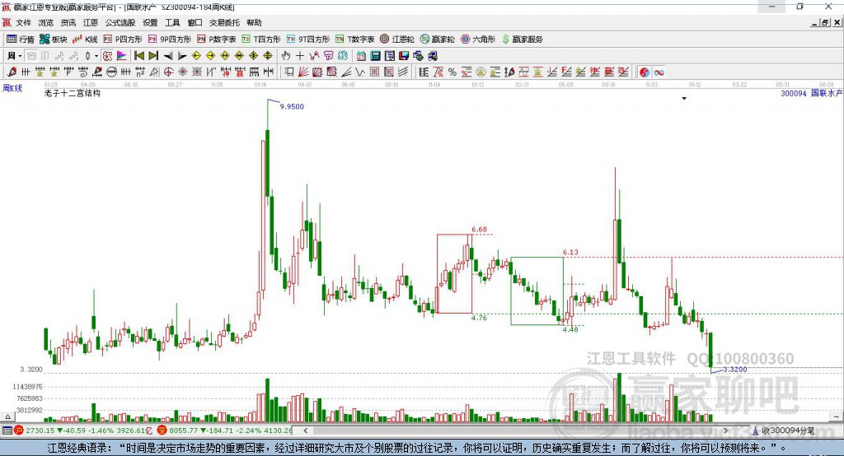Viewport: 844px width, 456px height.
Task: Open the 六角形 hexagon chart tool
Action: click(x=478, y=40)
